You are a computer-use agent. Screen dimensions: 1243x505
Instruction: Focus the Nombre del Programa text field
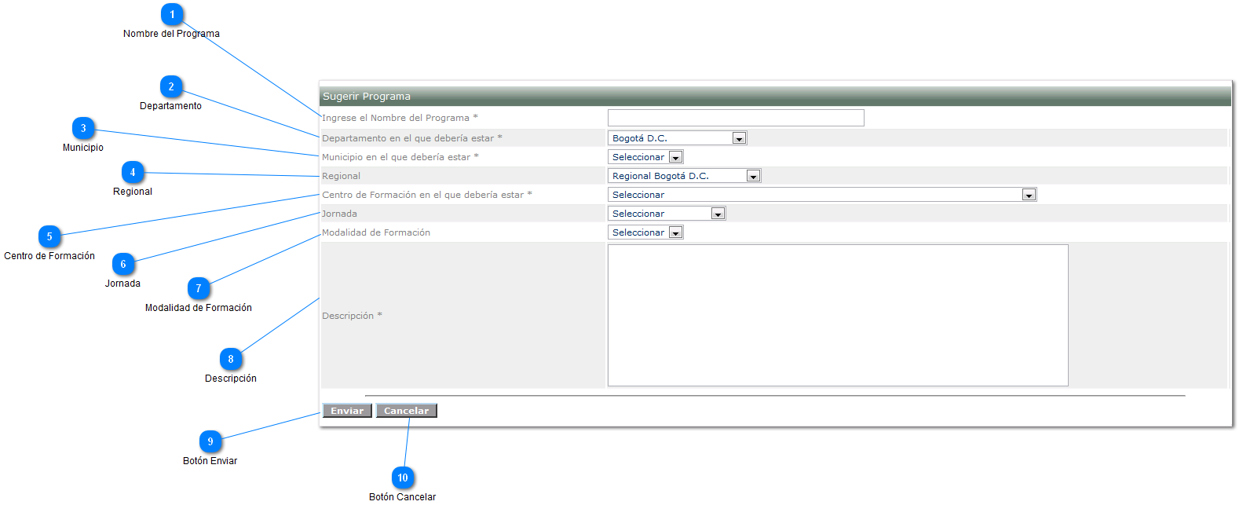pos(736,118)
